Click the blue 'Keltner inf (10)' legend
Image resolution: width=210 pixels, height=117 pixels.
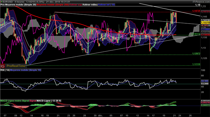click(106, 5)
